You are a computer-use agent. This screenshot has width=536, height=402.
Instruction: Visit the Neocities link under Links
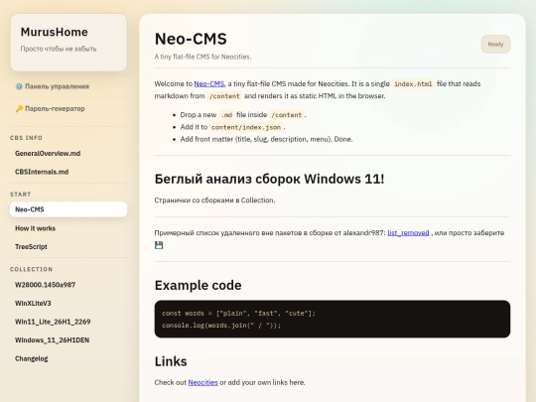(202, 382)
